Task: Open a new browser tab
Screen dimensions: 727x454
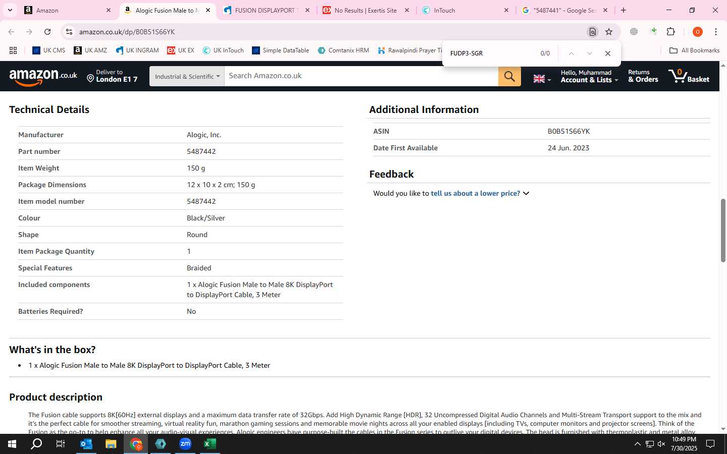Action: point(624,10)
